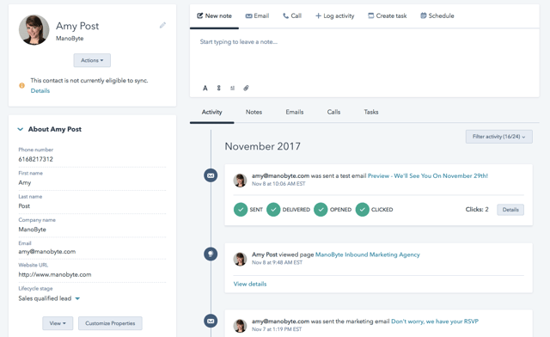Select the Schedule tab

point(437,15)
